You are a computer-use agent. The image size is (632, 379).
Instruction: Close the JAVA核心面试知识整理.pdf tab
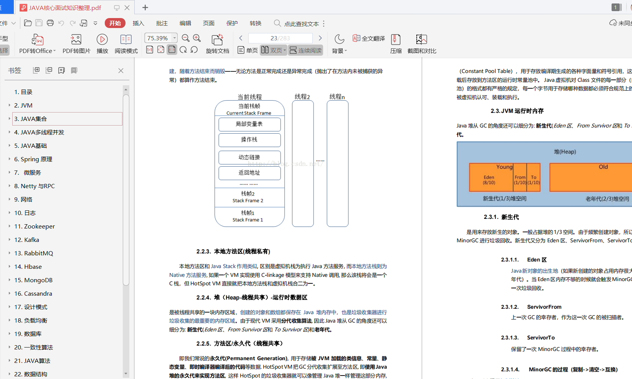[127, 7]
